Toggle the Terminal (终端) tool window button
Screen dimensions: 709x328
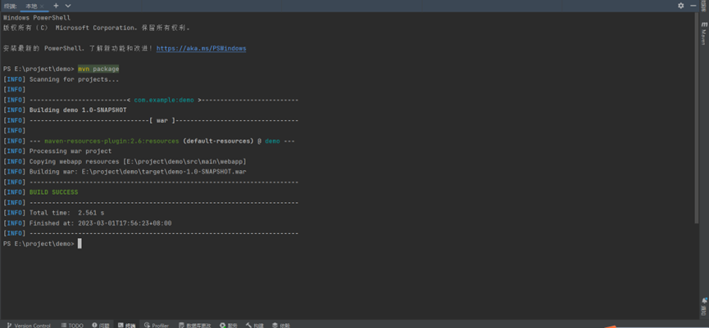coord(126,325)
